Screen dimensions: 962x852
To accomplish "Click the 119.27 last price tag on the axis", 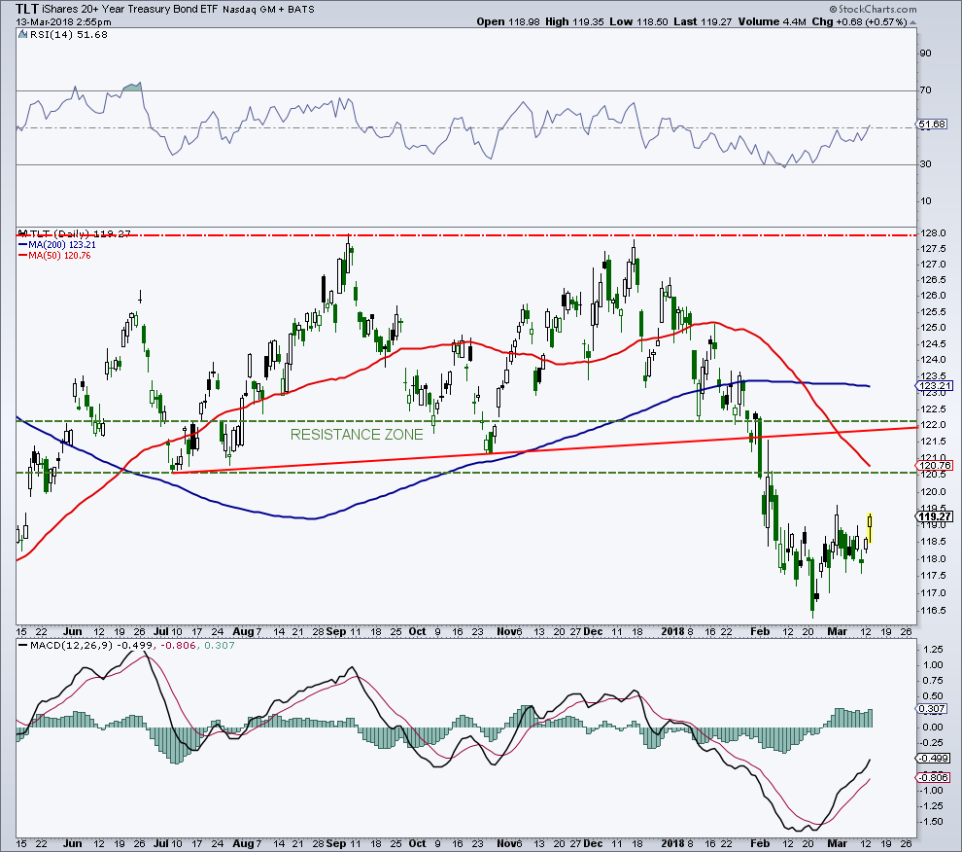I will pyautogui.click(x=935, y=516).
